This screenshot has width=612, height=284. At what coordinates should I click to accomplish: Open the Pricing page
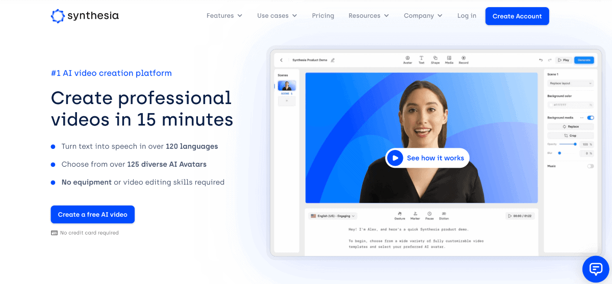pyautogui.click(x=323, y=16)
